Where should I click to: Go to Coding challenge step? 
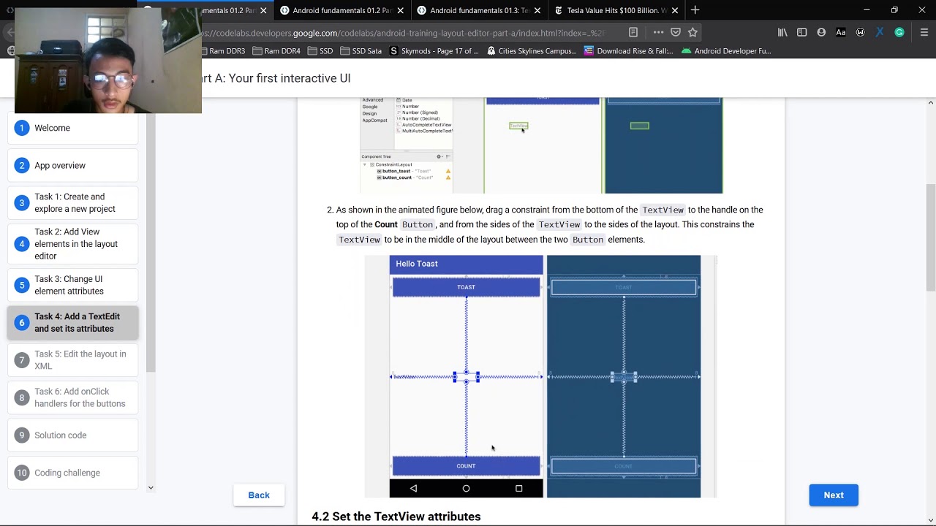pyautogui.click(x=72, y=473)
